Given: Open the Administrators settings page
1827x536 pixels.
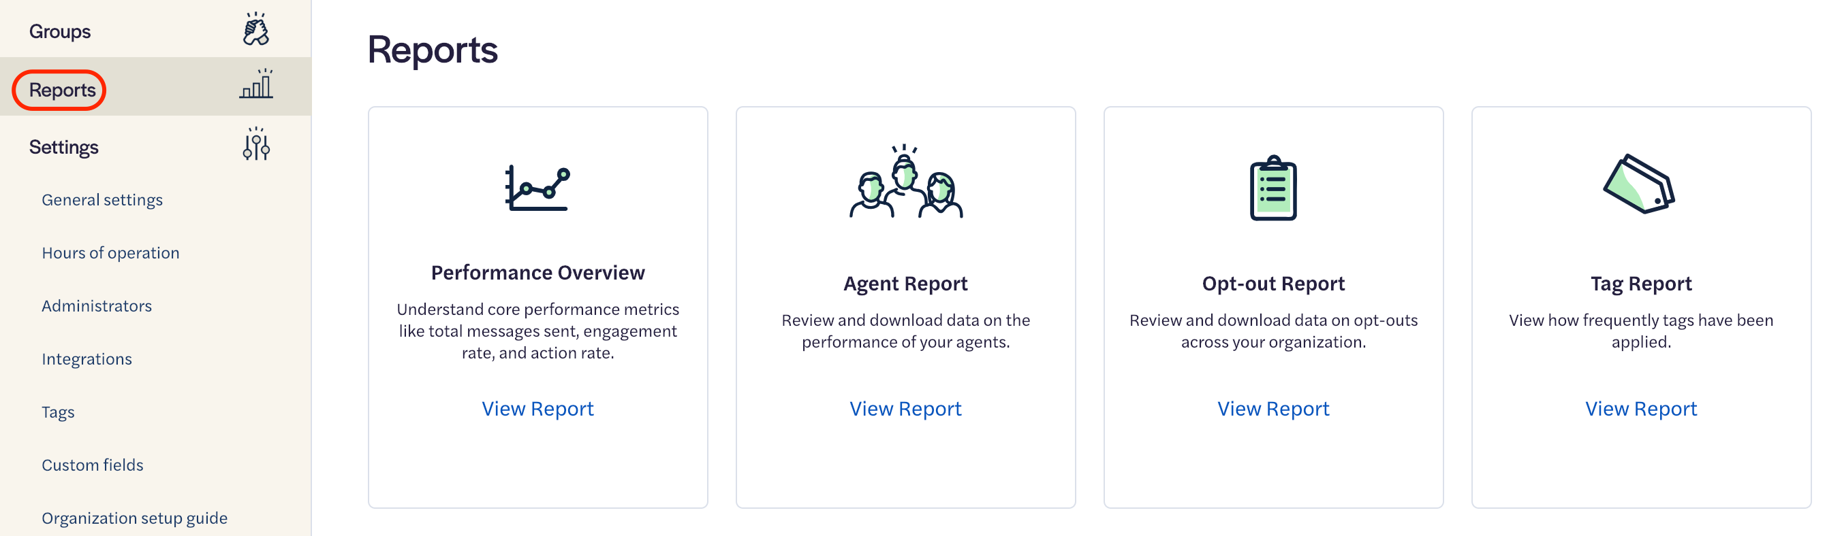Looking at the screenshot, I should tap(97, 306).
